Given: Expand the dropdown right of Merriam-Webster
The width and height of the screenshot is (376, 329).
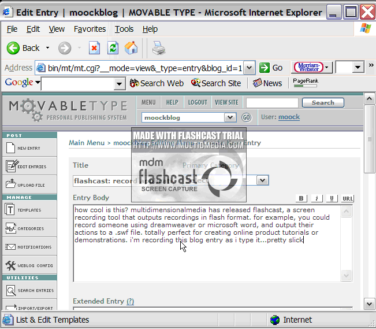Looking at the screenshot, I should (x=358, y=67).
